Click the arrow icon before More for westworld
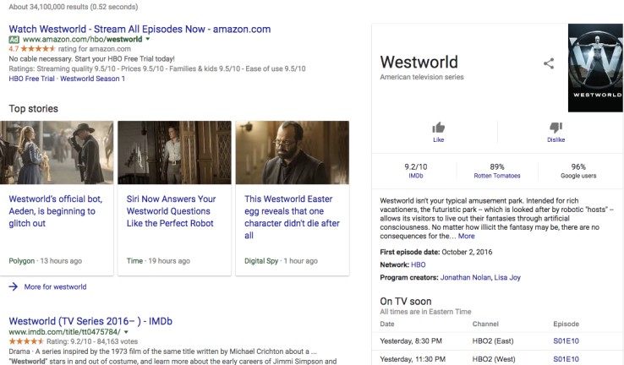This screenshot has width=624, height=365. (x=13, y=286)
